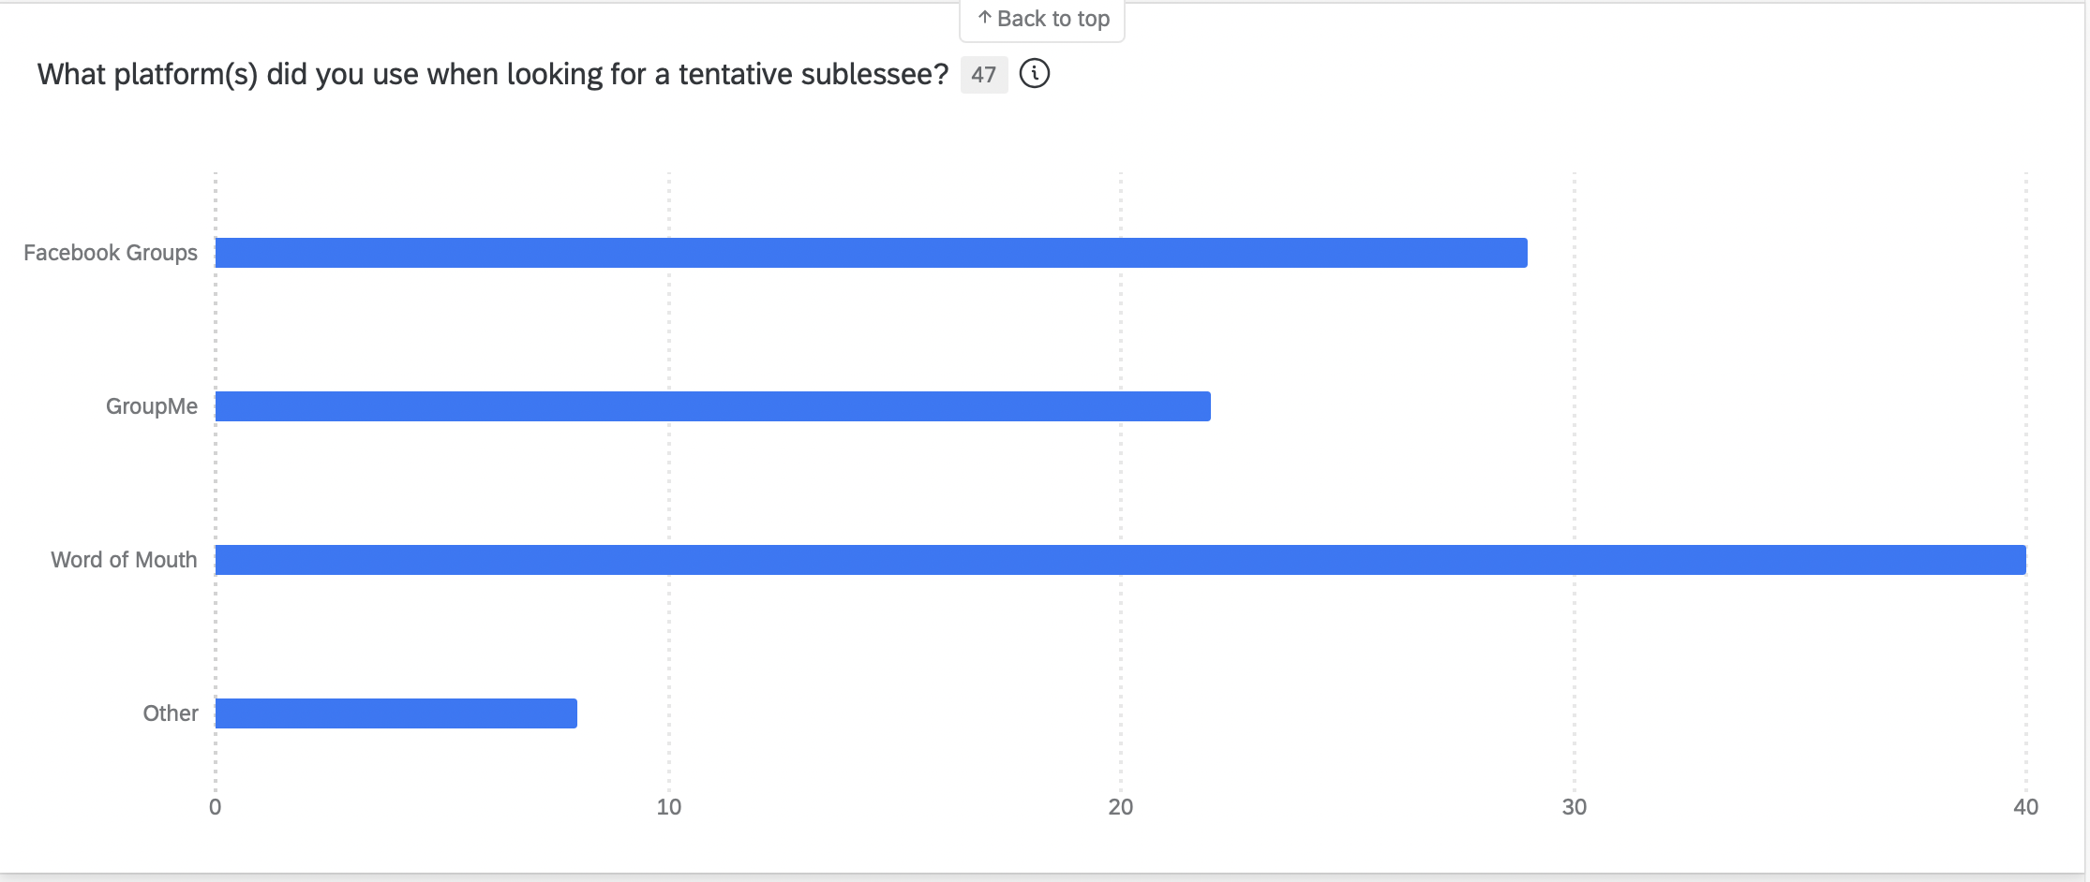Click the info icon beside question title

click(x=1035, y=74)
